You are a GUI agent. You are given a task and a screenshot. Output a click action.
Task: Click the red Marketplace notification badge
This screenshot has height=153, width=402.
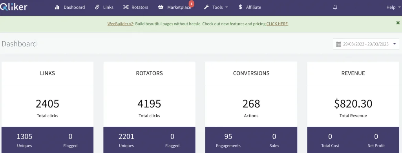tap(191, 4)
